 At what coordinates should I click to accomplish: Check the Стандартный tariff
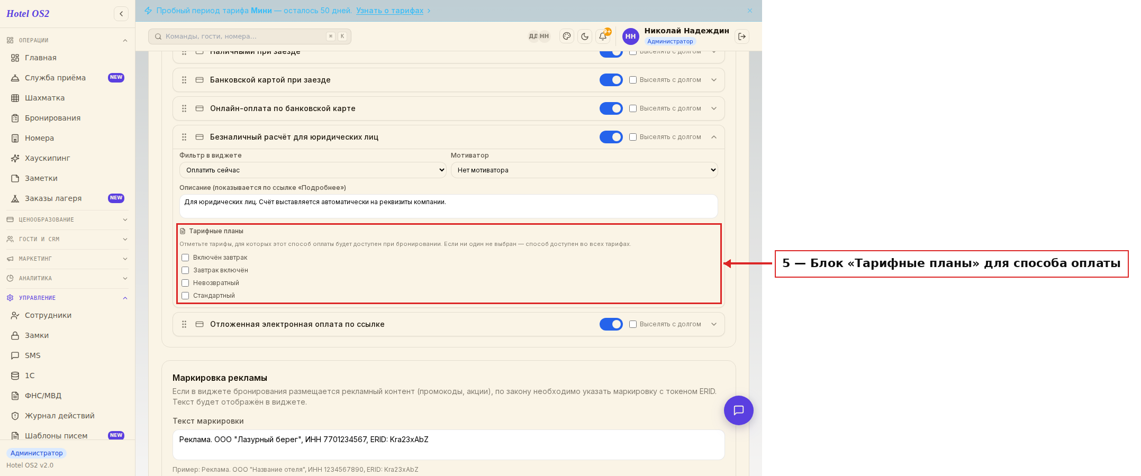pos(185,296)
